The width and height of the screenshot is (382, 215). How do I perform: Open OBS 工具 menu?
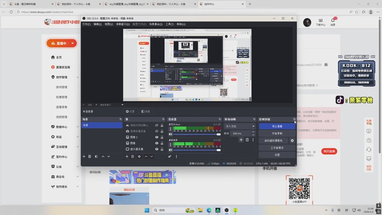pyautogui.click(x=170, y=24)
